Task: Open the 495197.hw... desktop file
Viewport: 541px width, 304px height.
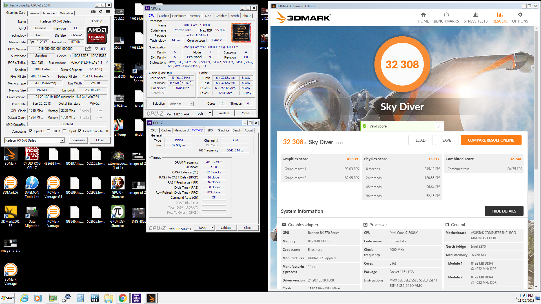Action: [75, 157]
